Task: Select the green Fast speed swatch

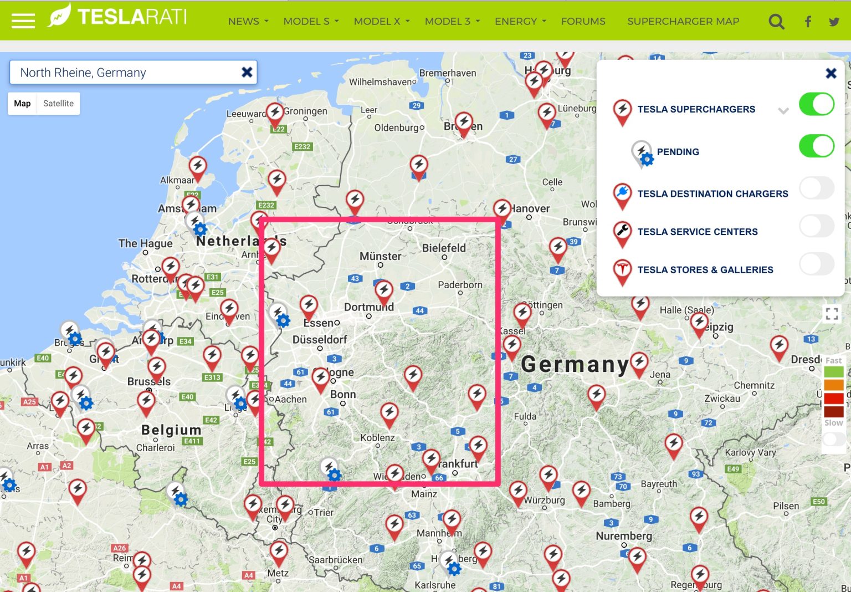Action: [833, 372]
